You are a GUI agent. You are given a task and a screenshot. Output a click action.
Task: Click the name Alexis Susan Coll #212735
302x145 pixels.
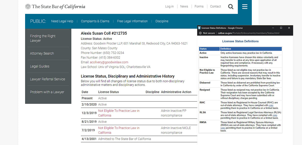pyautogui.click(x=104, y=33)
